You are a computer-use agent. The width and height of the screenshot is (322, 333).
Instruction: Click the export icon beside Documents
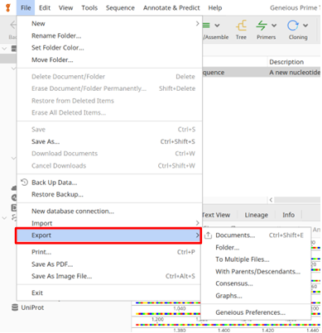point(209,235)
